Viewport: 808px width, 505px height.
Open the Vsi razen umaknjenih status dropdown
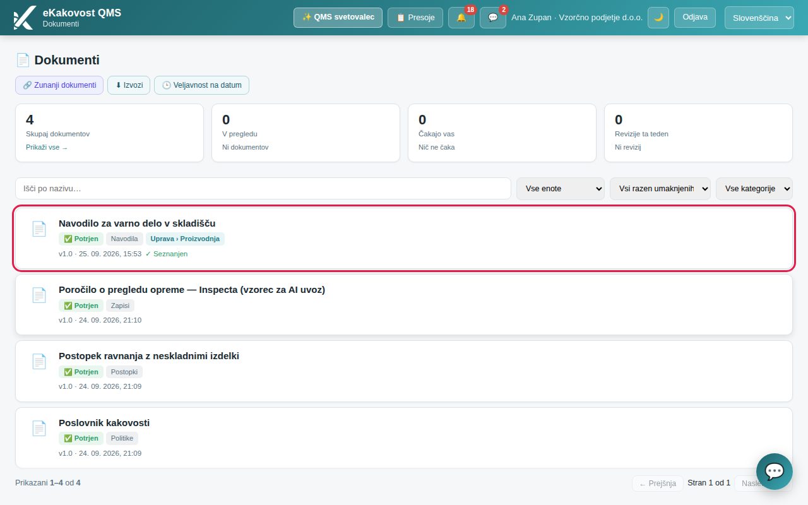click(660, 189)
